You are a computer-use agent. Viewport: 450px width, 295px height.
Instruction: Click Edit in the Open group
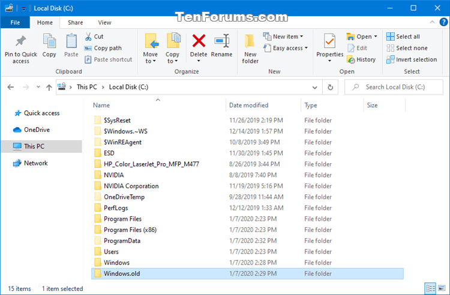pos(358,48)
